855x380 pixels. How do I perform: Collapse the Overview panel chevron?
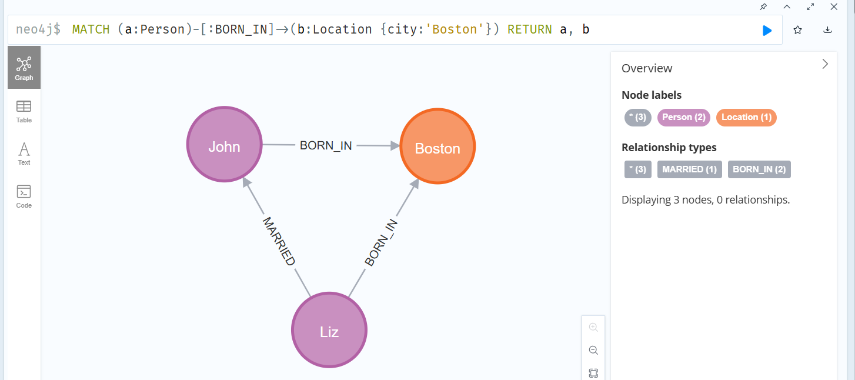click(x=825, y=64)
